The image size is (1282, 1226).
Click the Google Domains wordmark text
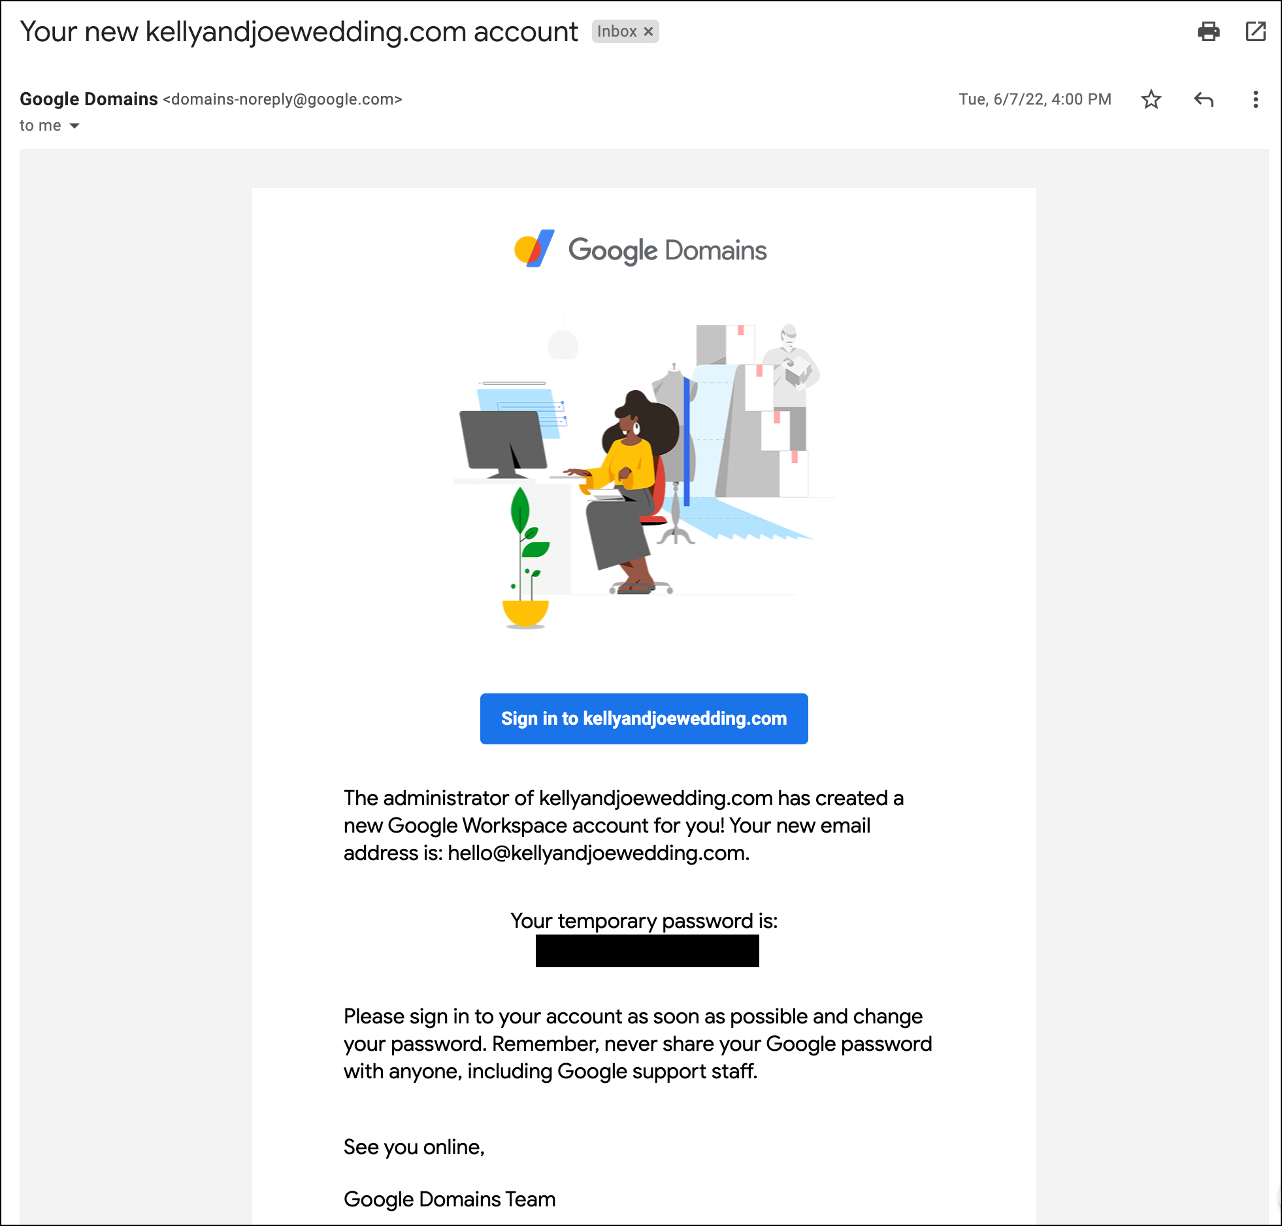coord(667,251)
